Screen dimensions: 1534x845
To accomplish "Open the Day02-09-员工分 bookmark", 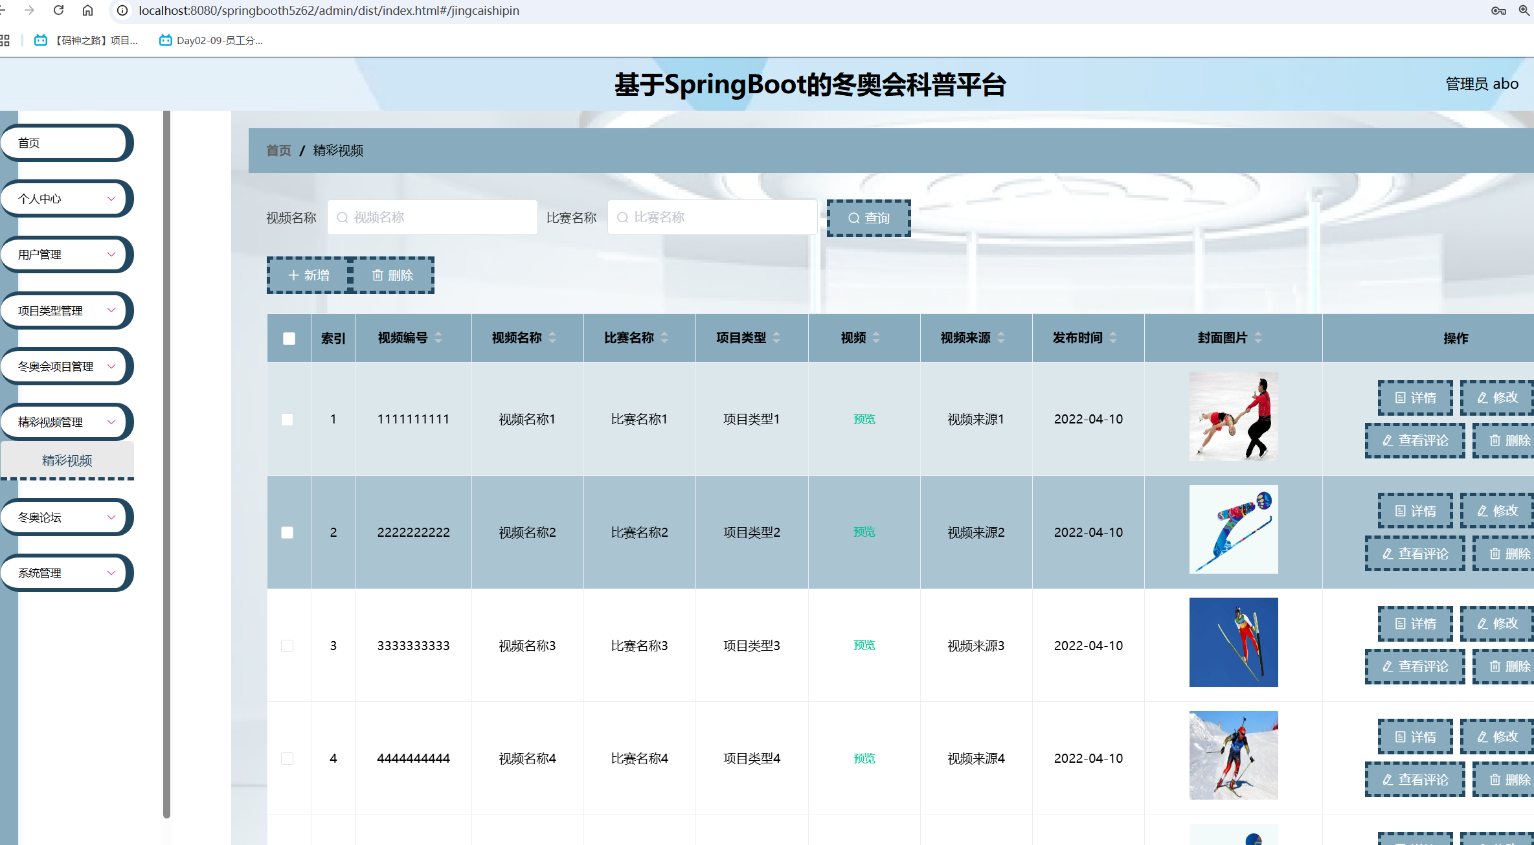I will pyautogui.click(x=211, y=40).
